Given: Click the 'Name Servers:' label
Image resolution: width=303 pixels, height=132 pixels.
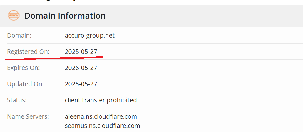Looking at the screenshot, I should pos(28,117).
